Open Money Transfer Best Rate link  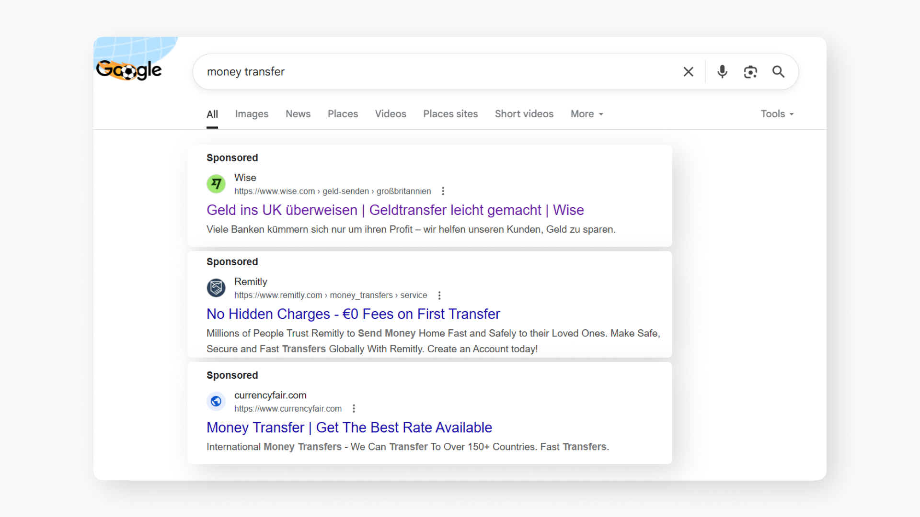tap(349, 427)
